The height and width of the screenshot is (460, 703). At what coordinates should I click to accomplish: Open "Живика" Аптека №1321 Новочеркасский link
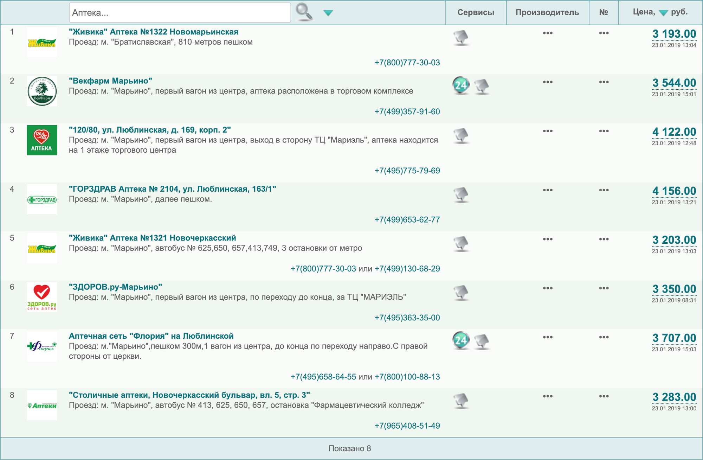click(x=152, y=238)
